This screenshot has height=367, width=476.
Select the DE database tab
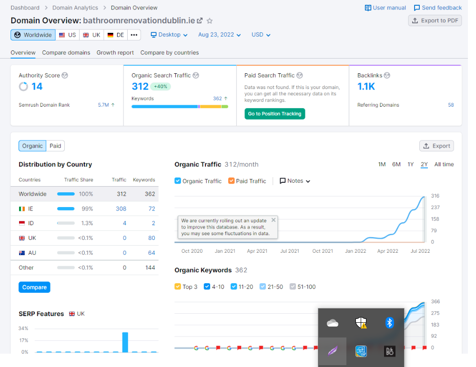(x=116, y=35)
